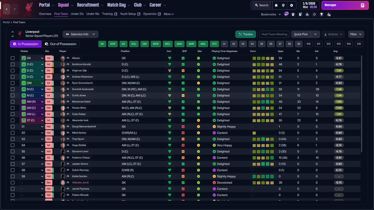Click the document icon on Messages button
The image size is (374, 210).
[363, 5]
